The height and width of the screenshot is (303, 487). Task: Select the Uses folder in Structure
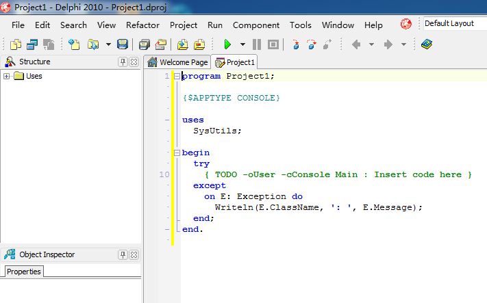tap(28, 76)
